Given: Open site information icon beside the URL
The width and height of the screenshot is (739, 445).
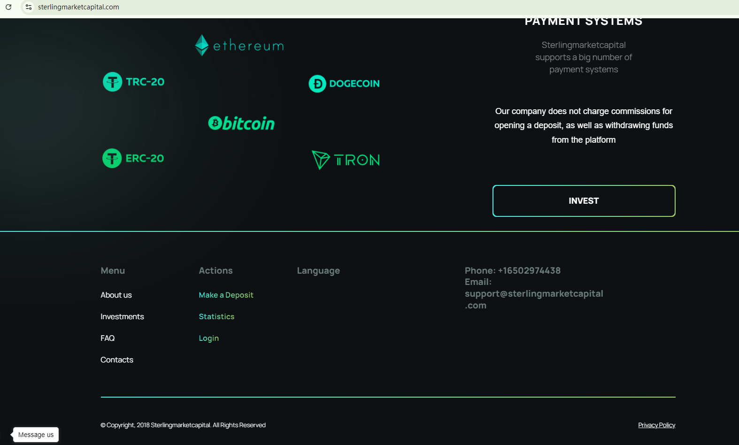Looking at the screenshot, I should [x=29, y=7].
